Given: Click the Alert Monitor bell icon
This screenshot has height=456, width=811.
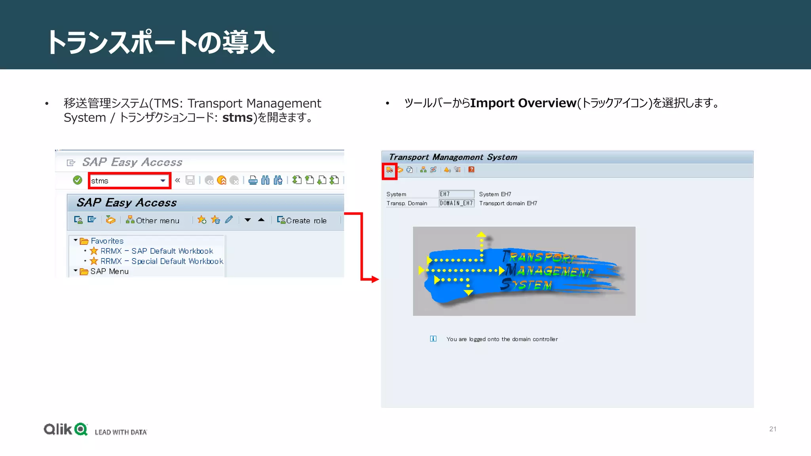Looking at the screenshot, I should (x=447, y=170).
